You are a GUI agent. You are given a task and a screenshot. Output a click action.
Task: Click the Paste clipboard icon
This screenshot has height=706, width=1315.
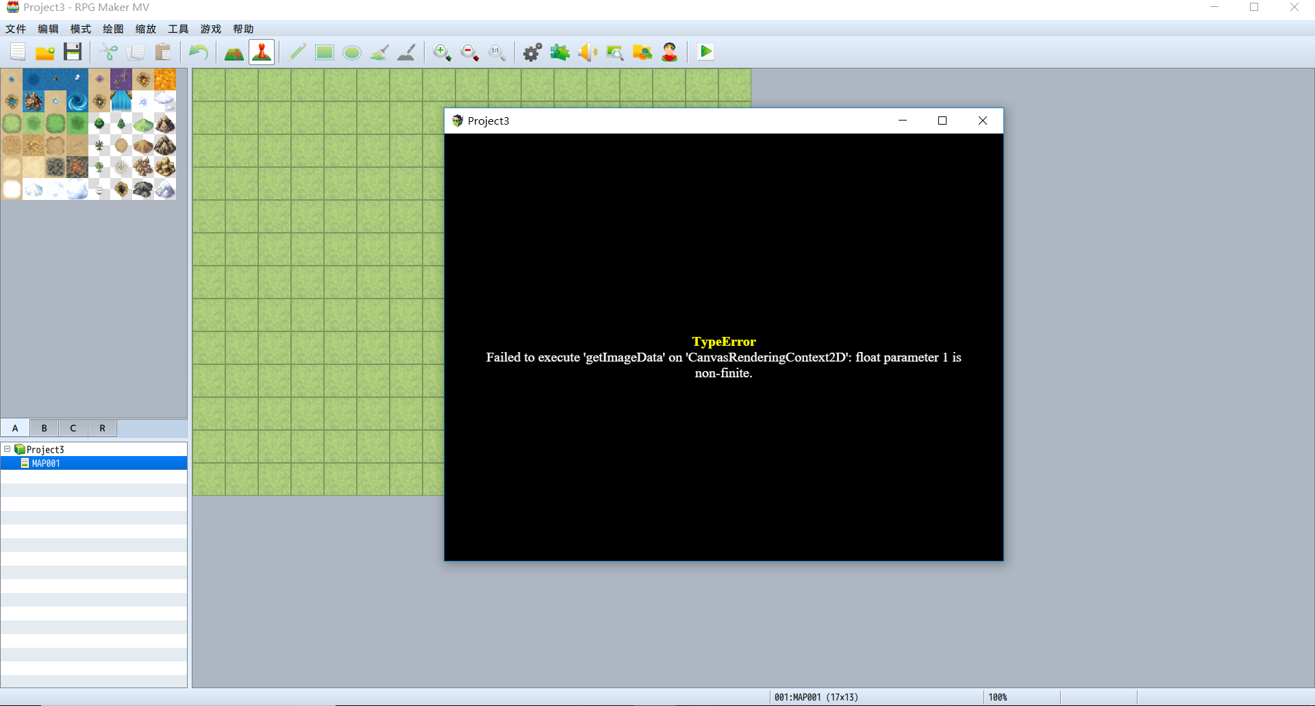[163, 52]
